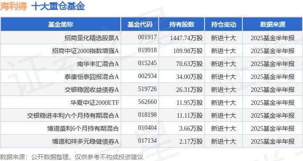Click the 海利得 title text
Viewport: 303px width, 161px height.
click(13, 6)
